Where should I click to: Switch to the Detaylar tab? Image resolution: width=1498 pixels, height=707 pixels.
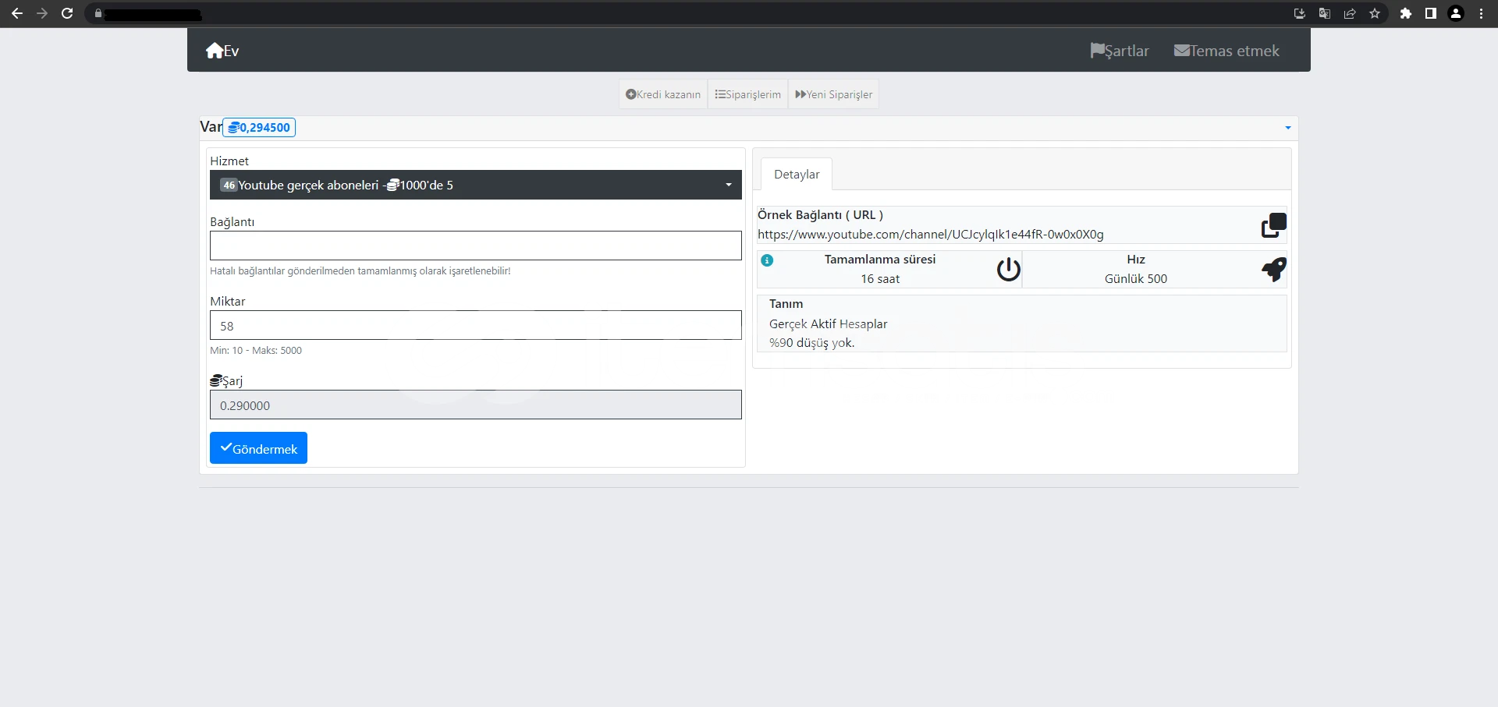tap(796, 175)
